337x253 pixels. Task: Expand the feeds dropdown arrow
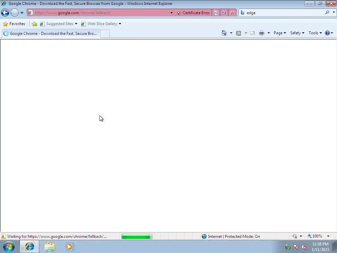pos(246,33)
